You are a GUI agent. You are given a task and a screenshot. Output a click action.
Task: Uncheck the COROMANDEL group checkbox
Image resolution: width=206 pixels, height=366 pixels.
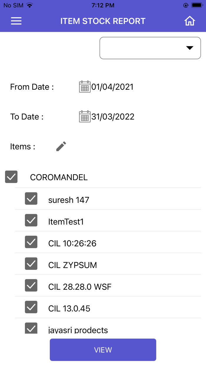[11, 177]
